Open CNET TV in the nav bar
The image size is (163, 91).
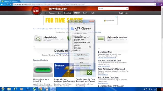click(x=77, y=13)
